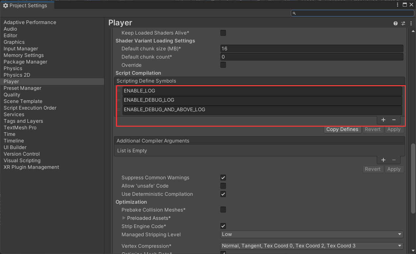Select the Audio settings category
Screen dimensions: 416x254
tap(10, 29)
